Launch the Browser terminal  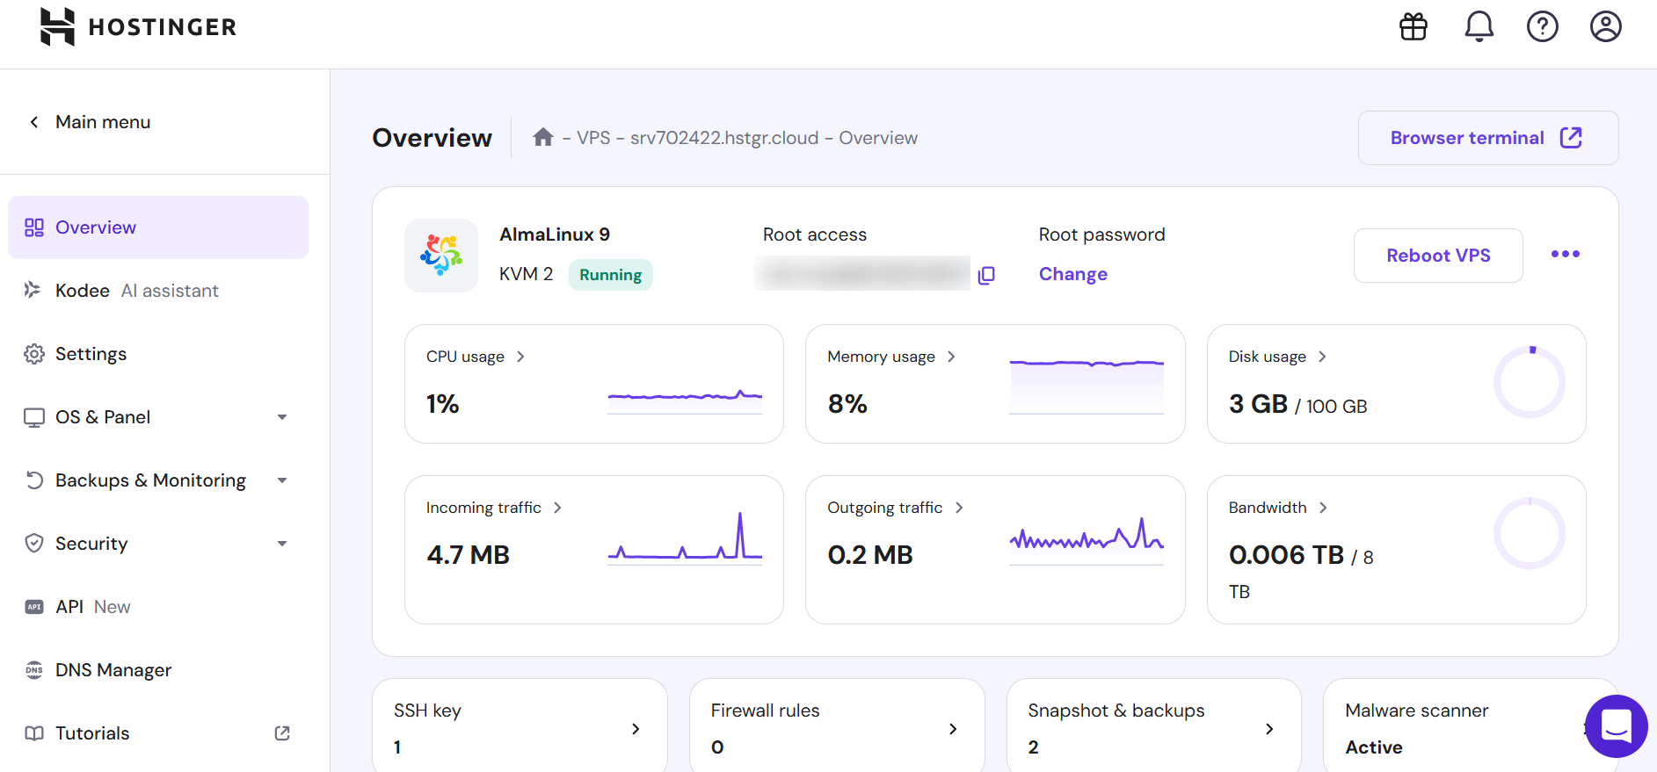coord(1488,138)
